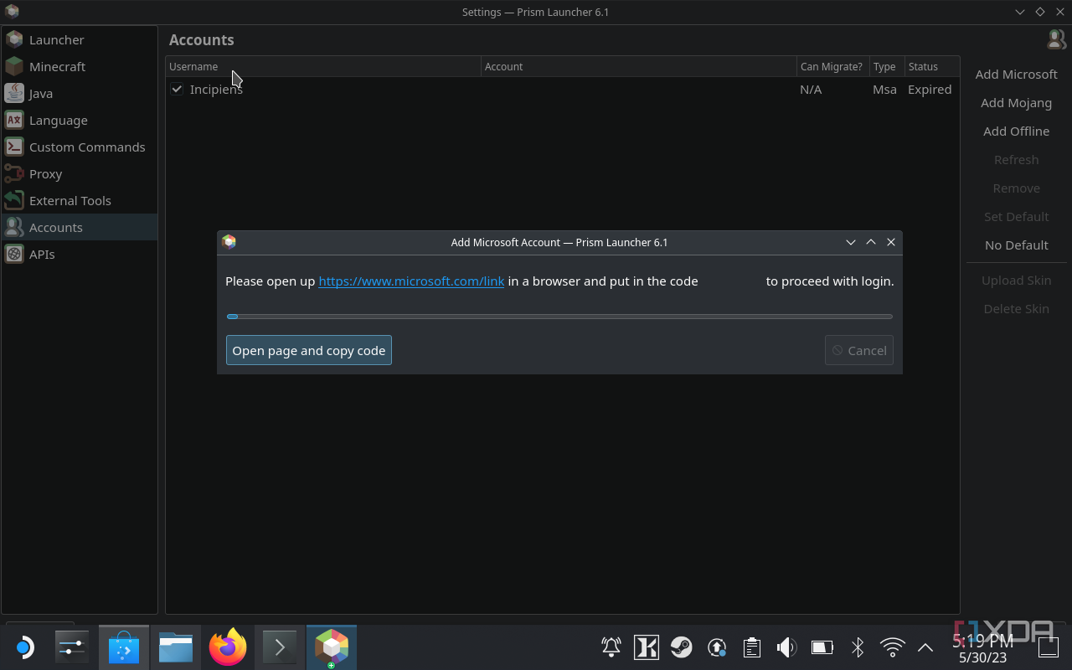This screenshot has height=670, width=1072.
Task: Click Add Microsoft in accounts sidebar
Action: (1016, 74)
